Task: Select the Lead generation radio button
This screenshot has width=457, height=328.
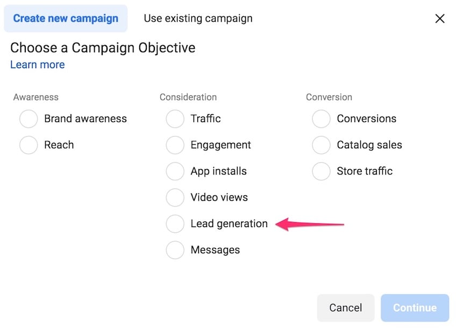Action: 175,224
